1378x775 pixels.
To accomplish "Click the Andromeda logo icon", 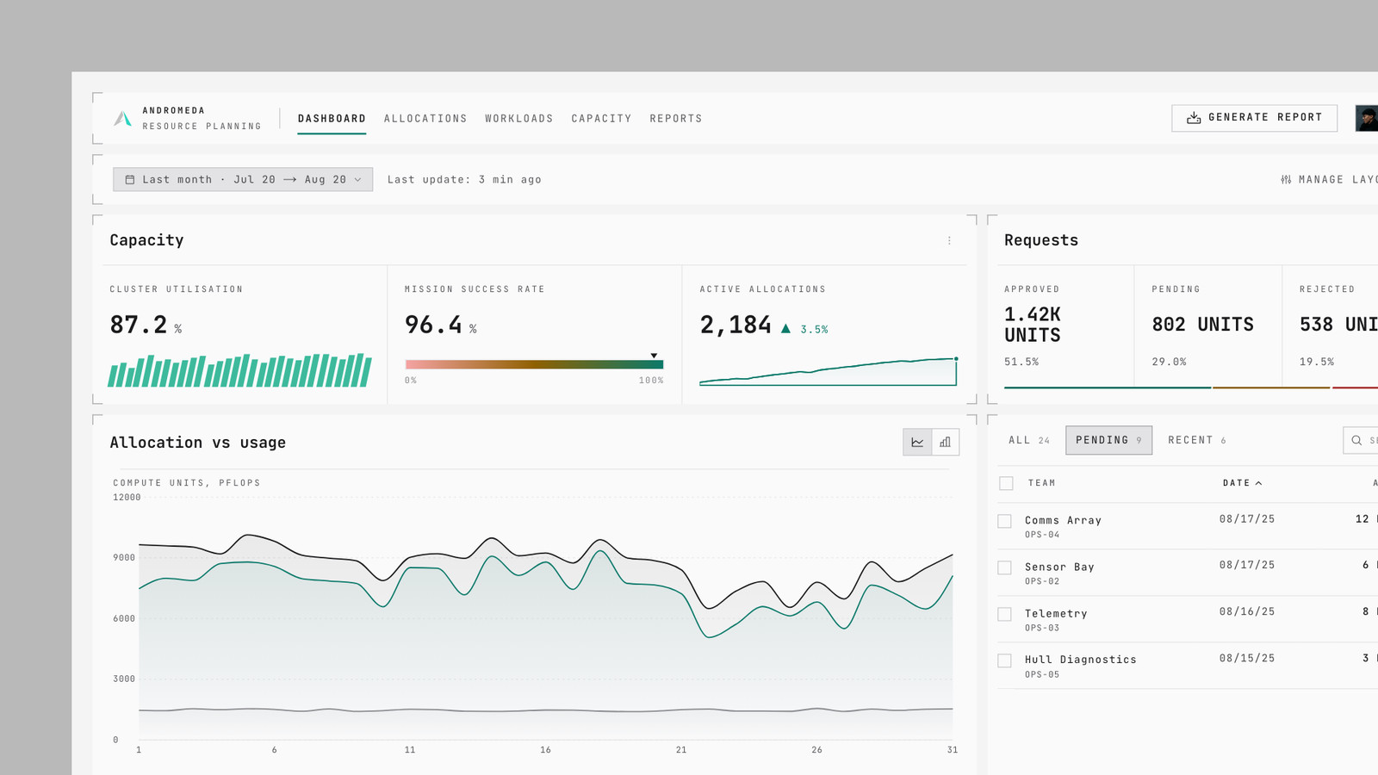I will click(123, 119).
